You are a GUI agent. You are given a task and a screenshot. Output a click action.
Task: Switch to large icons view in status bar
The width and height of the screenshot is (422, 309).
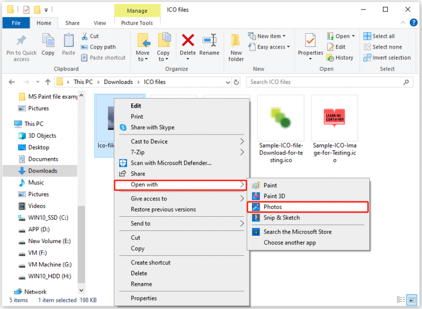pos(412,300)
